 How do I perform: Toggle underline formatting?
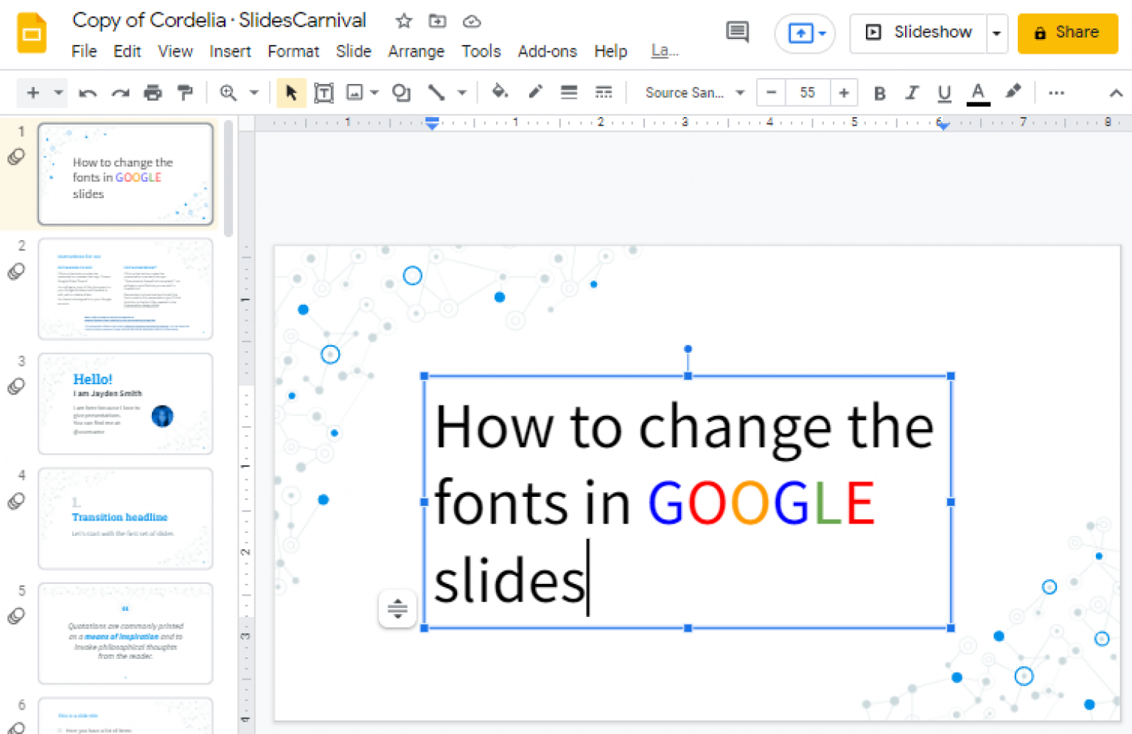pos(944,93)
